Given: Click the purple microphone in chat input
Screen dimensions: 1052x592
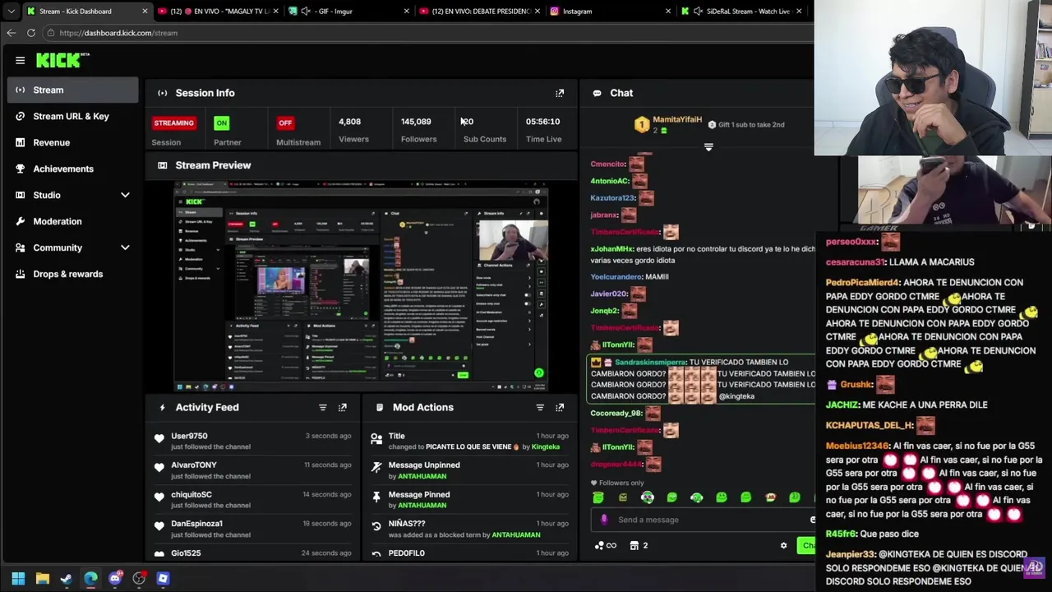Looking at the screenshot, I should click(604, 520).
